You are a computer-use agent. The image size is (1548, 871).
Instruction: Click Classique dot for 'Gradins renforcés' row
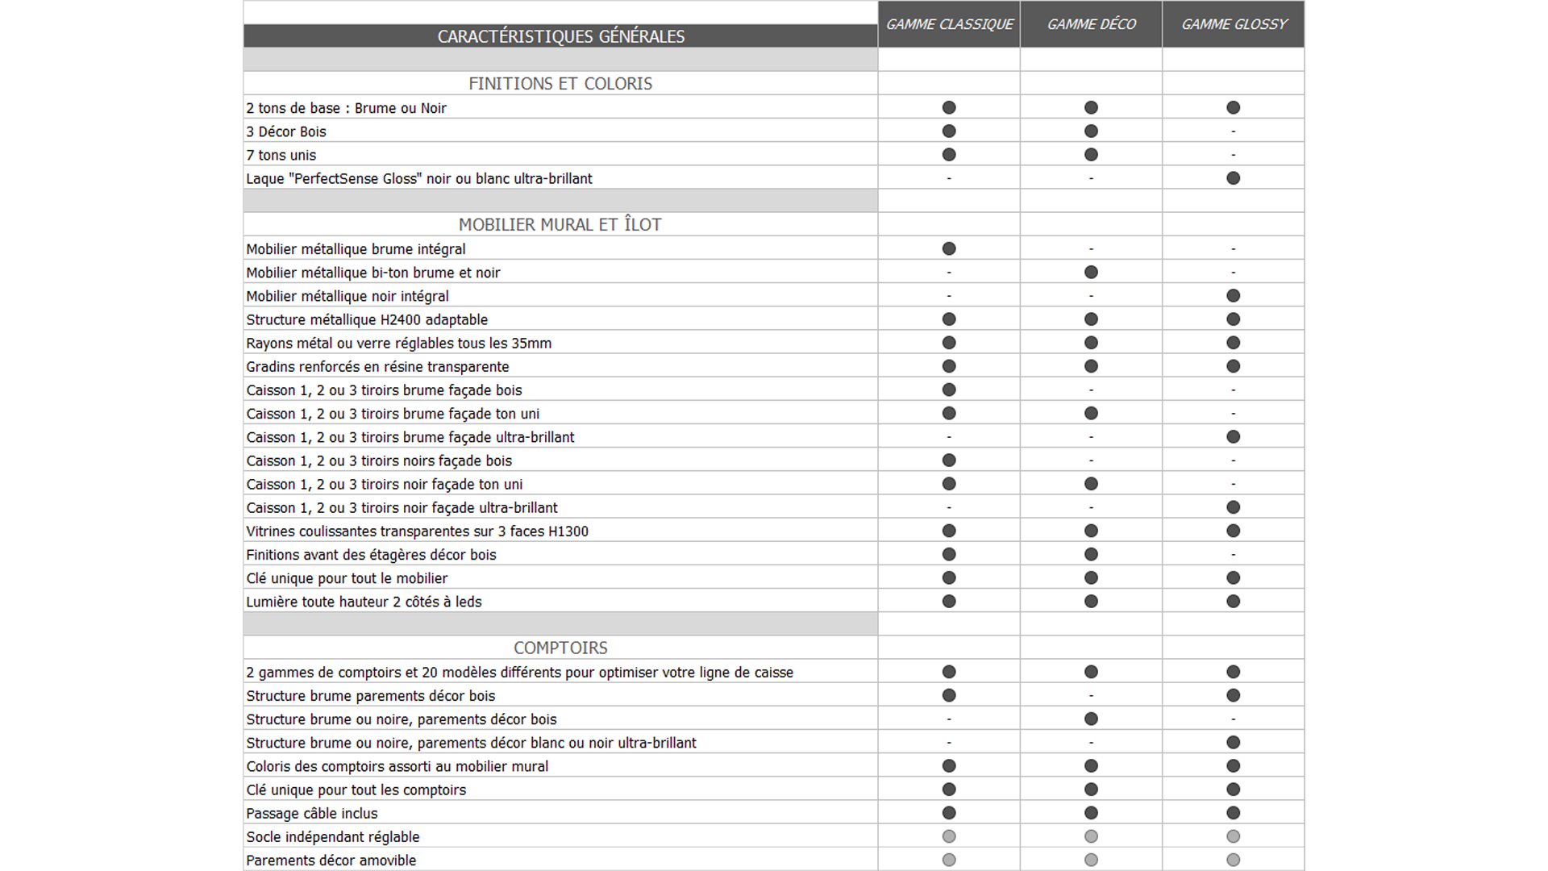949,366
